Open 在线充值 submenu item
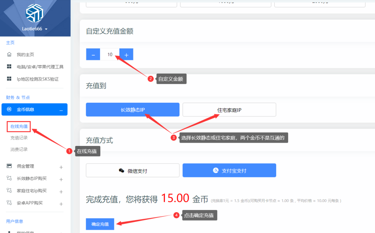Image resolution: width=375 pixels, height=233 pixels. pyautogui.click(x=19, y=127)
